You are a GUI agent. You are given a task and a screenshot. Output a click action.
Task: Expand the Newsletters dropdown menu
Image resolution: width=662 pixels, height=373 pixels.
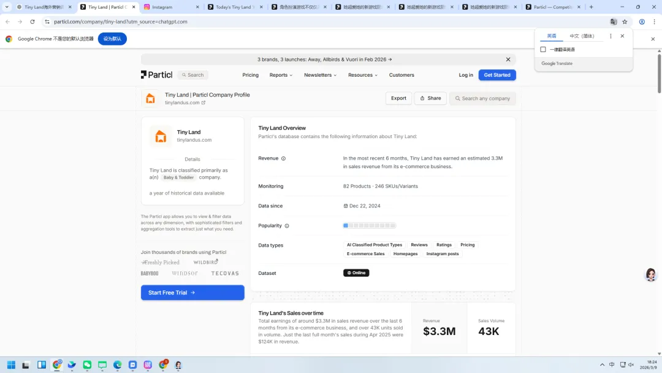[321, 75]
